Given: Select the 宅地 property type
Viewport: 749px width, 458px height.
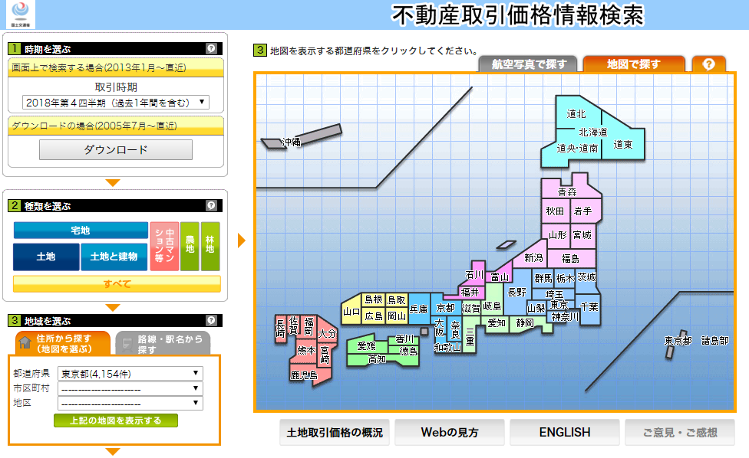Looking at the screenshot, I should pos(81,231).
